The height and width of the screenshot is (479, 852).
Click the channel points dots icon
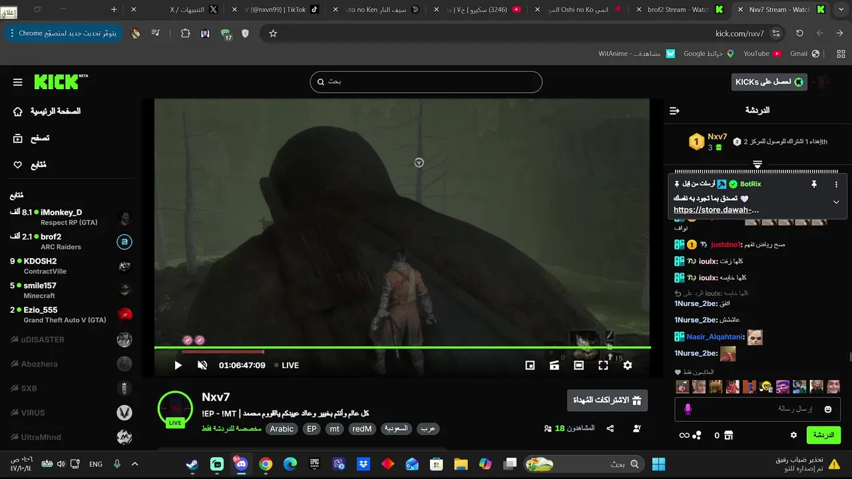(697, 435)
